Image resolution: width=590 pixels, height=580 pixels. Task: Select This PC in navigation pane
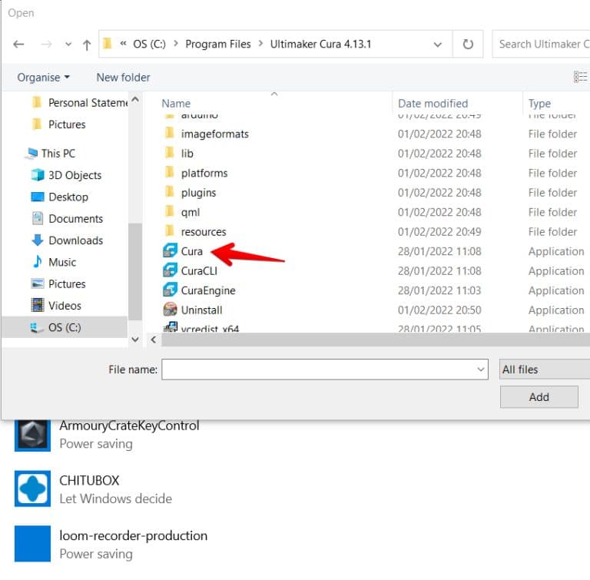[51, 154]
